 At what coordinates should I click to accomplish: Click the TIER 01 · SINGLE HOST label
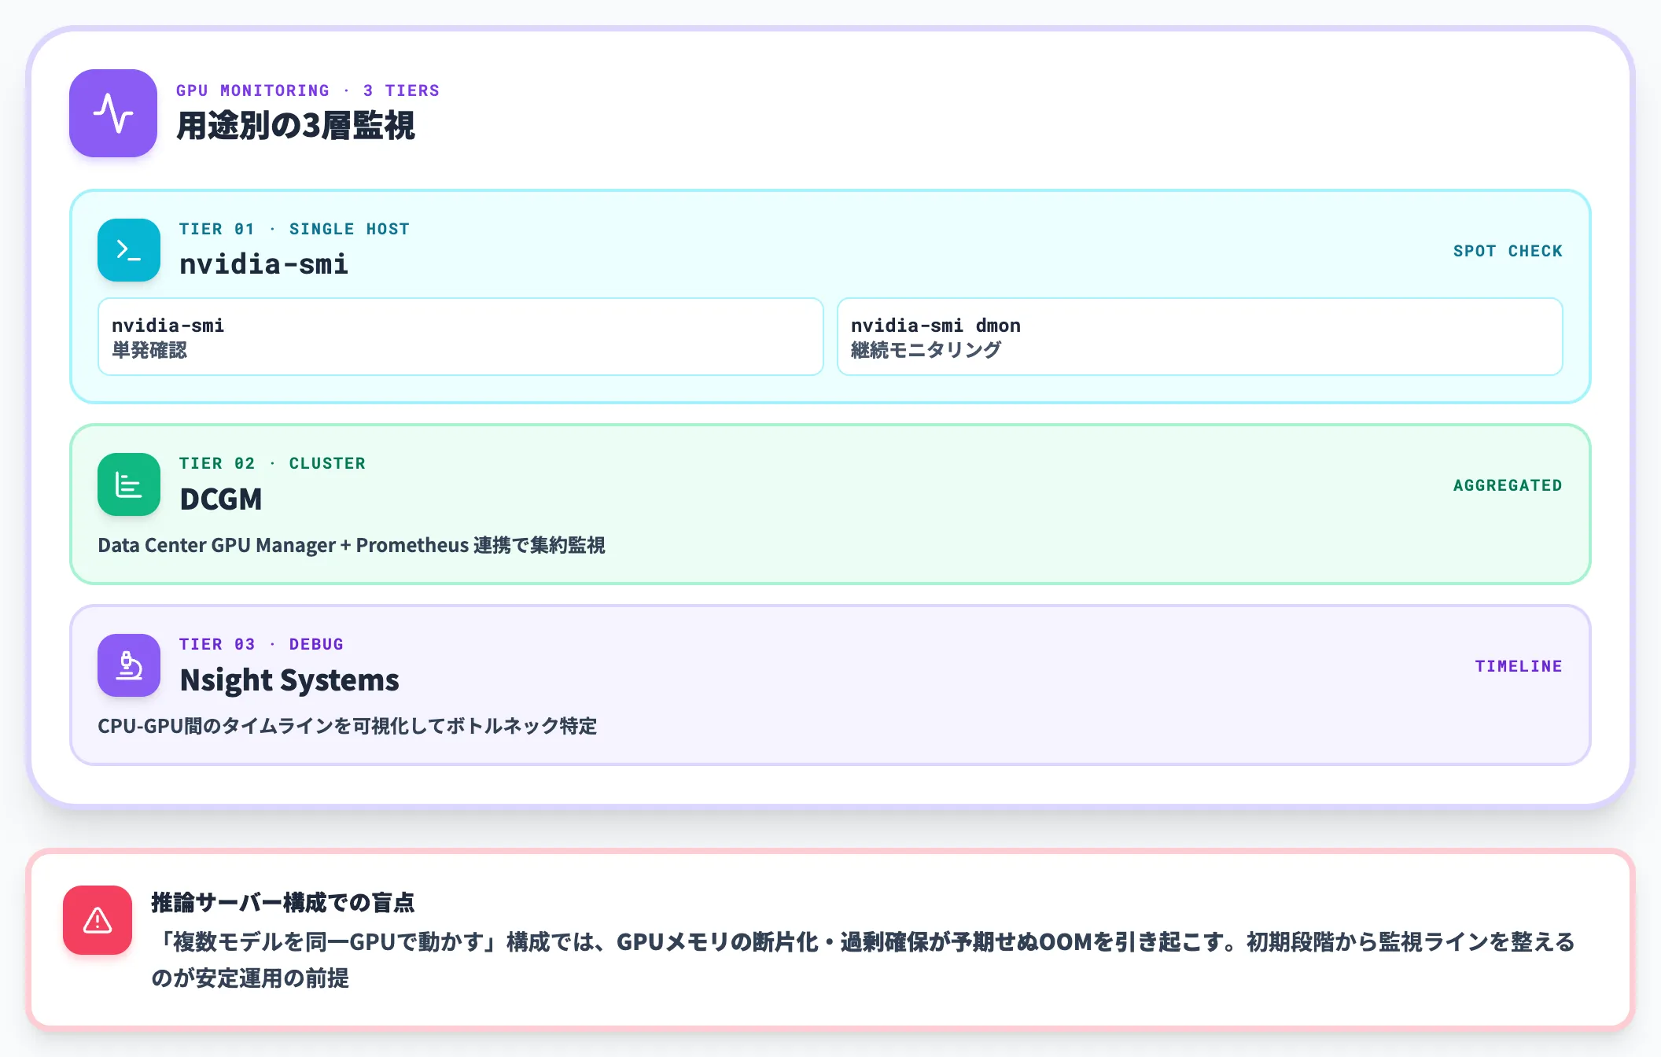click(x=294, y=229)
